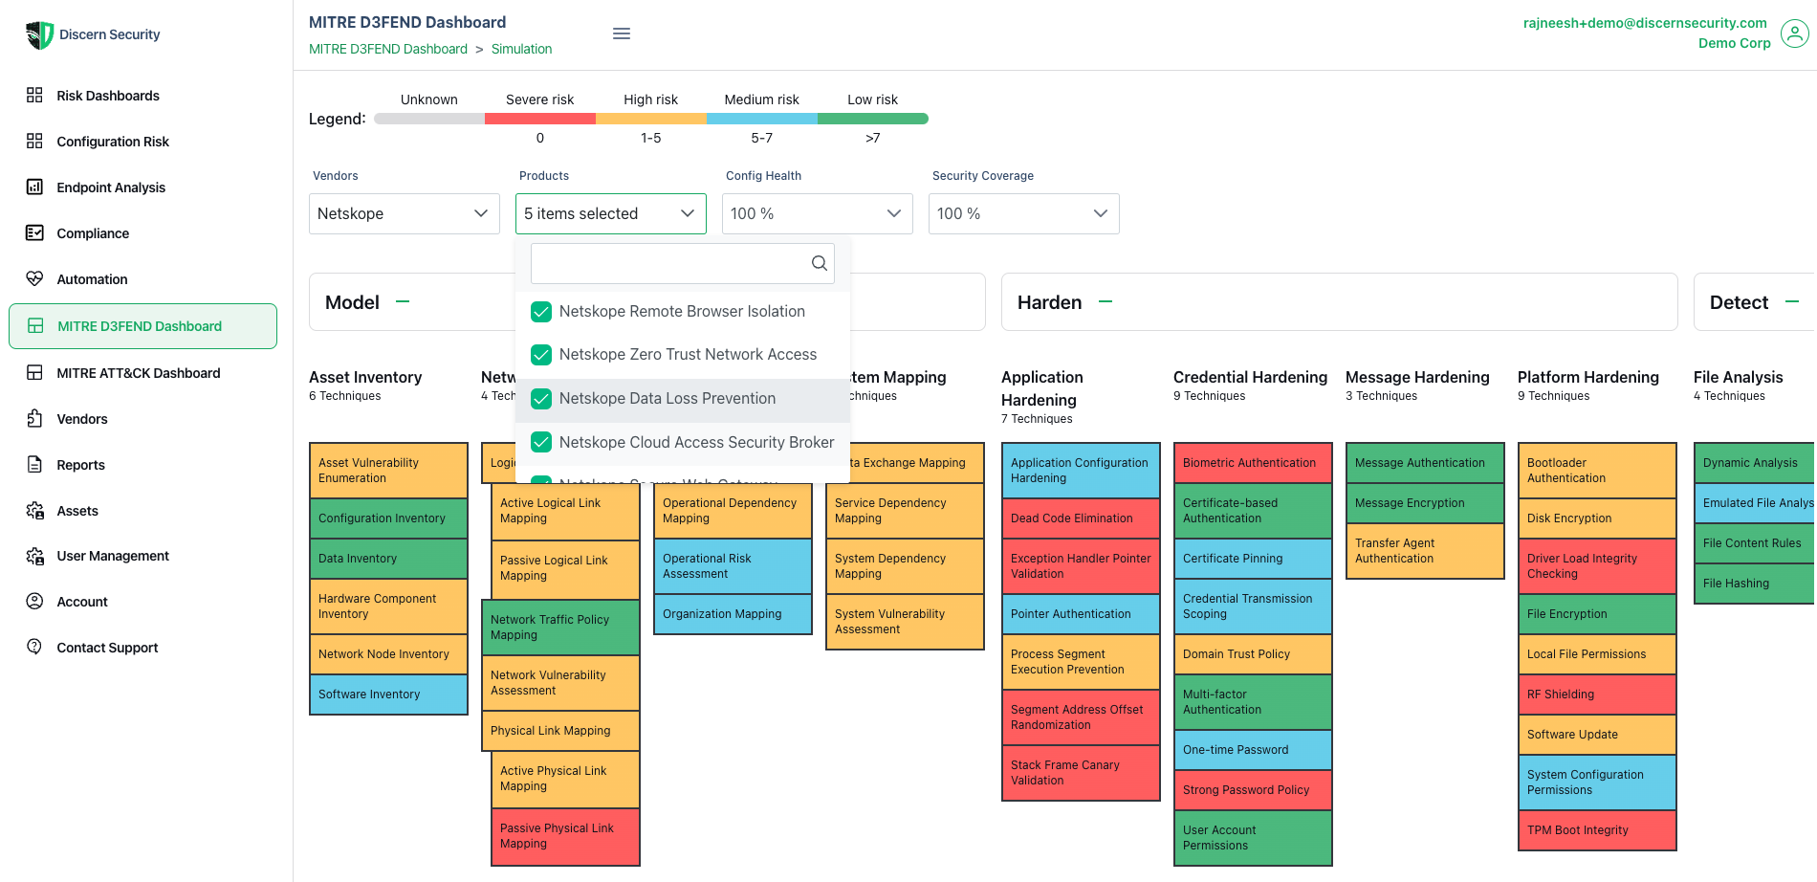The image size is (1817, 882).
Task: Open the Configuration Inventory technique tile
Action: pos(388,518)
